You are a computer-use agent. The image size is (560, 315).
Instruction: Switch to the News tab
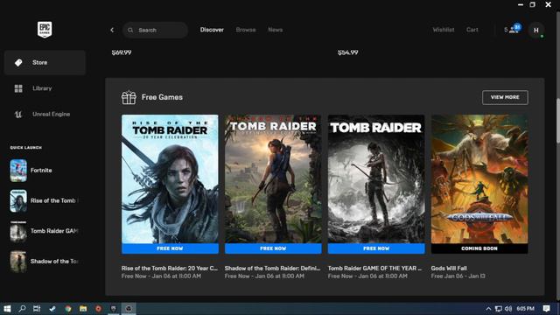(276, 30)
